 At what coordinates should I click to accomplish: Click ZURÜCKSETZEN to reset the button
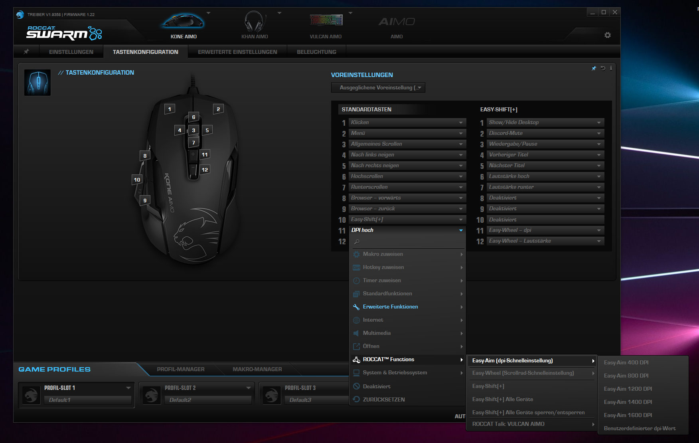408,399
